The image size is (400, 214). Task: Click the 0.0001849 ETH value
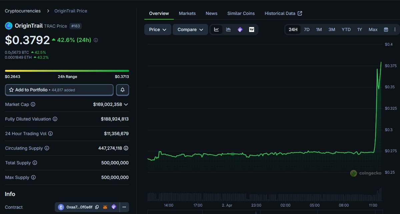pos(18,57)
